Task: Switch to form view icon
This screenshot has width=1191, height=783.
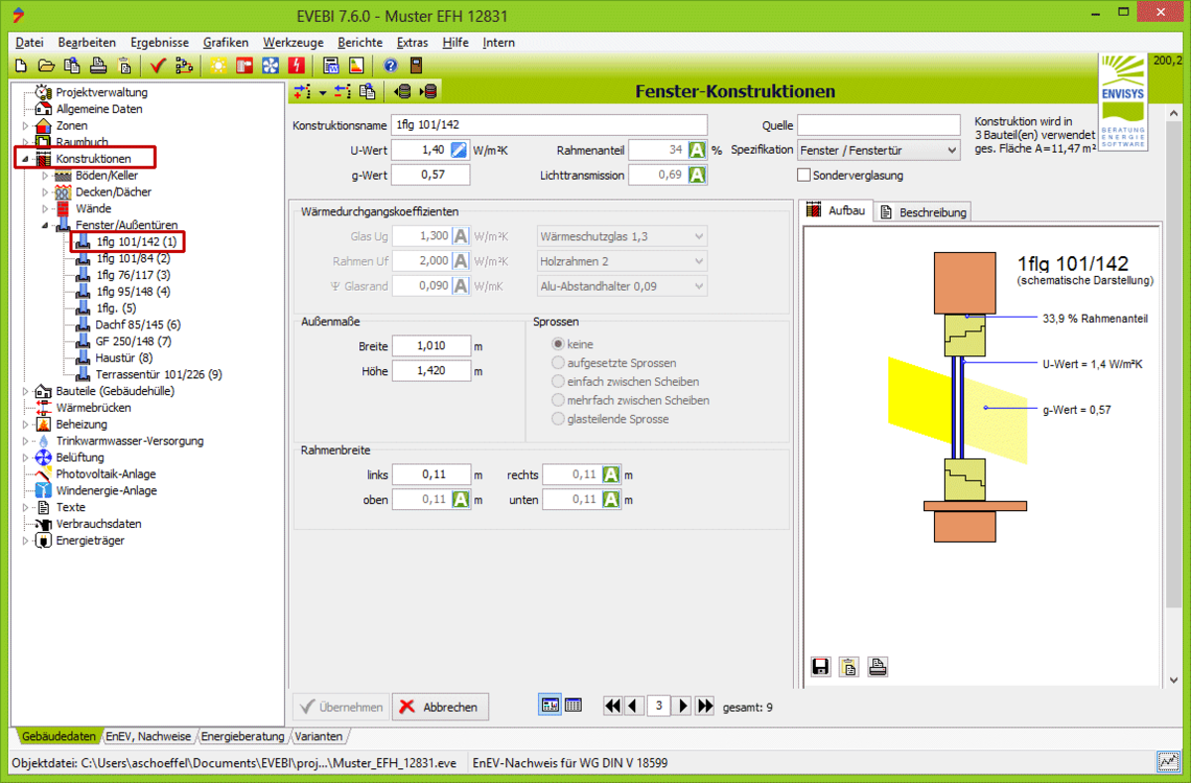Action: click(550, 706)
